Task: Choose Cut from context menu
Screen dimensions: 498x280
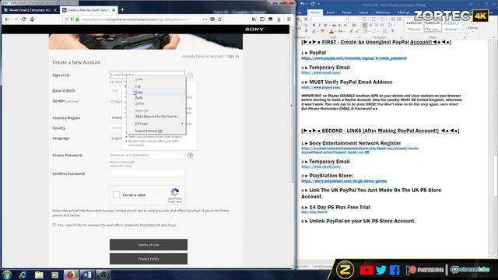Action: click(156, 86)
